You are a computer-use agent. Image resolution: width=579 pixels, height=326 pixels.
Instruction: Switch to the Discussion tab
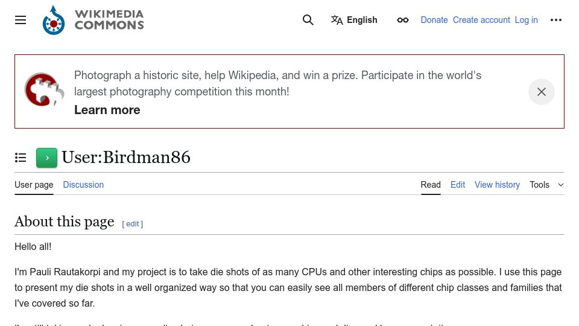83,185
